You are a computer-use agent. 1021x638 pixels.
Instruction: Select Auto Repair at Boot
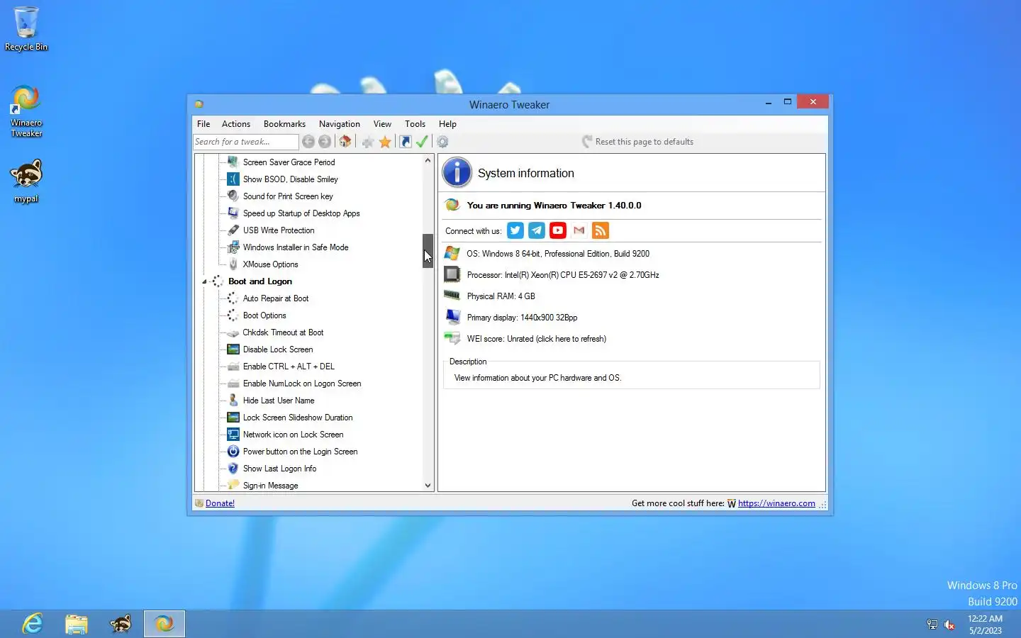[x=275, y=298]
